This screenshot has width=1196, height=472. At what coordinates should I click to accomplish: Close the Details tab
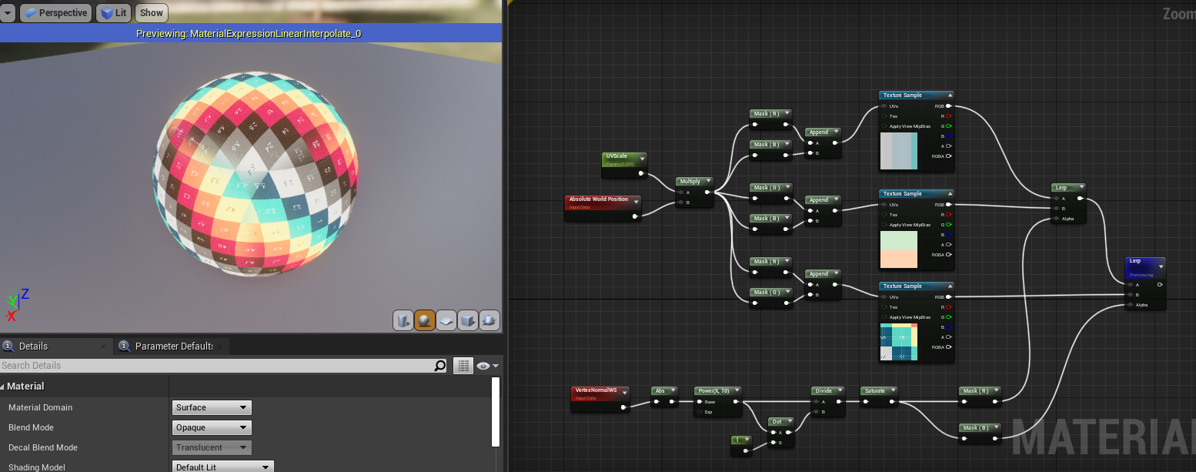103,346
